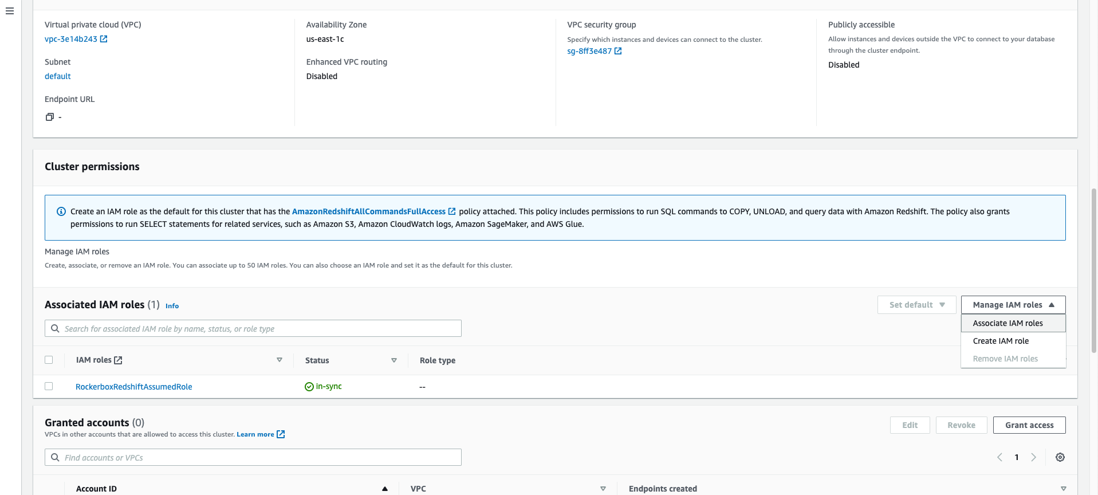Check the RockerboxRedshiftAssumedRole row checkbox

49,386
